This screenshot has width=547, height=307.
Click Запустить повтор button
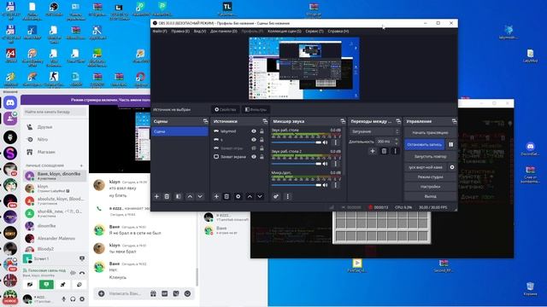(x=430, y=156)
